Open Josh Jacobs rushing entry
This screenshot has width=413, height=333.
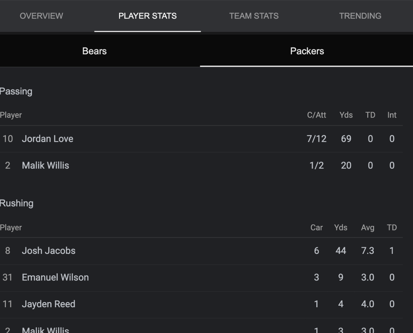click(48, 251)
